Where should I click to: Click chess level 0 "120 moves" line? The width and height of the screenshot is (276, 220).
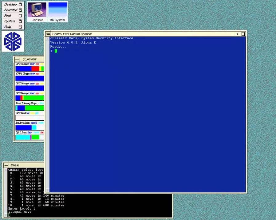click(26, 173)
